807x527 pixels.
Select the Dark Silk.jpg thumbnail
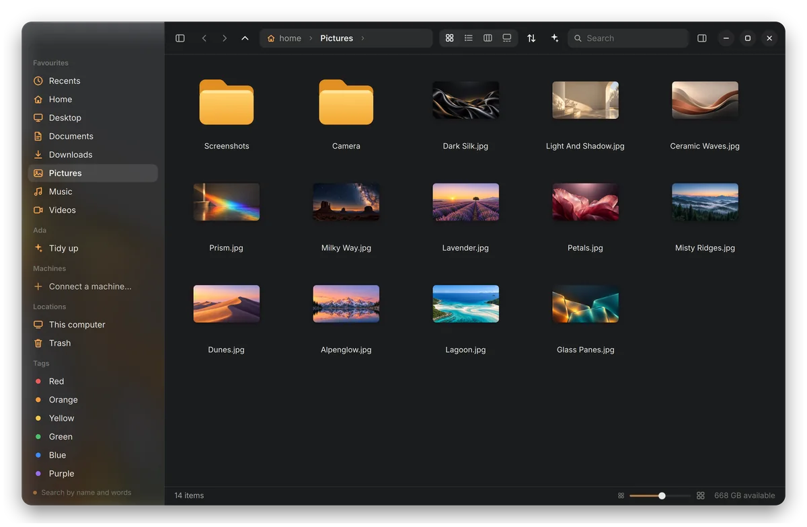(x=466, y=100)
